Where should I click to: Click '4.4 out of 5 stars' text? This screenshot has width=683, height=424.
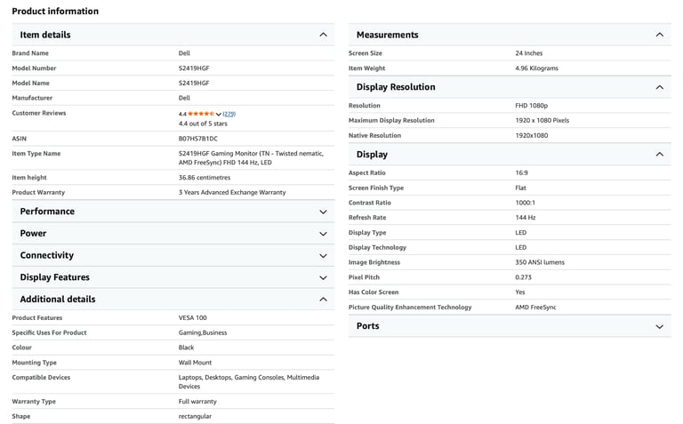[203, 124]
